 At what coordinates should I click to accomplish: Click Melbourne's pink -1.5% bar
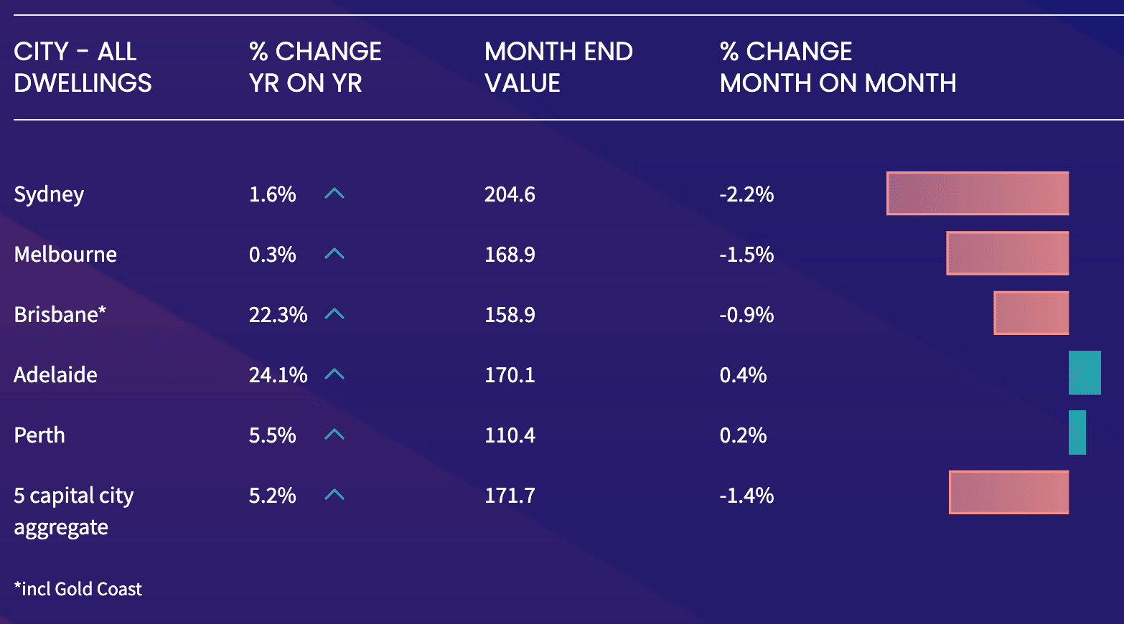(1007, 253)
